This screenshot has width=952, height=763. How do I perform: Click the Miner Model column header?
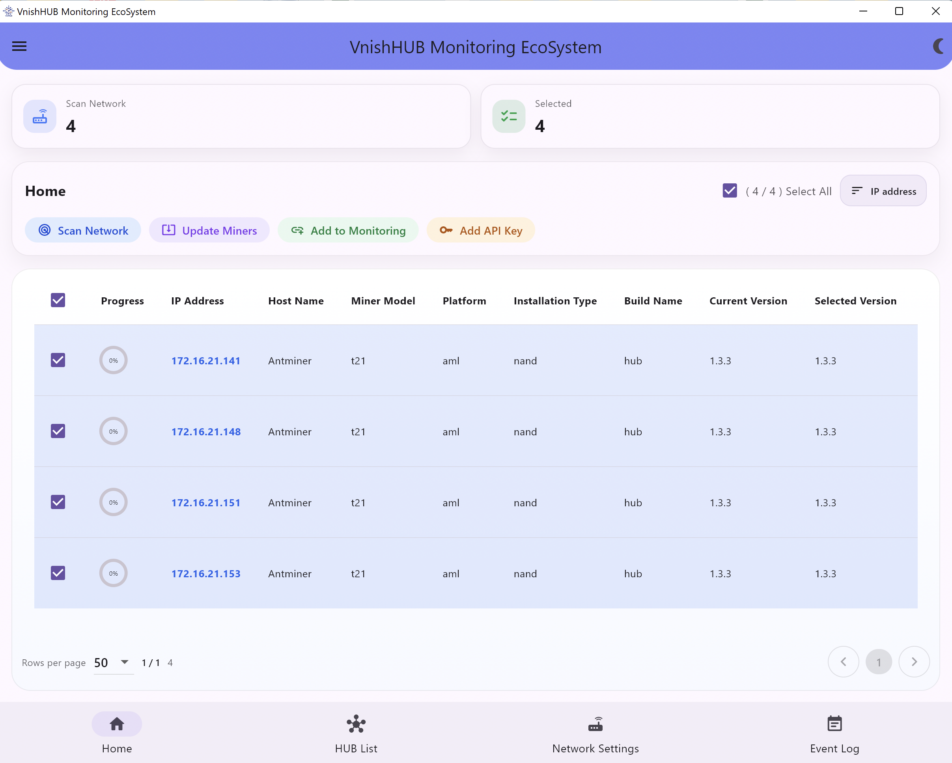[x=383, y=301]
